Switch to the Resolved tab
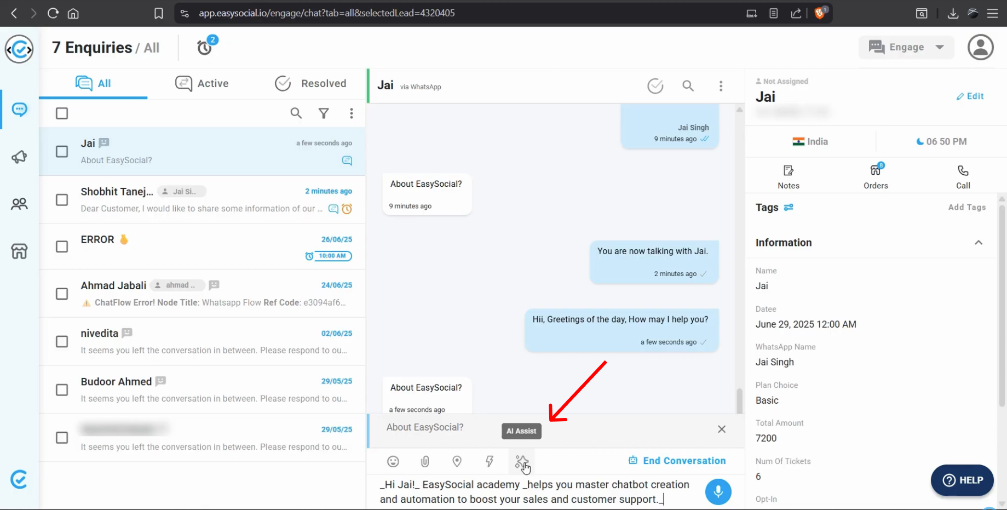 coord(310,83)
